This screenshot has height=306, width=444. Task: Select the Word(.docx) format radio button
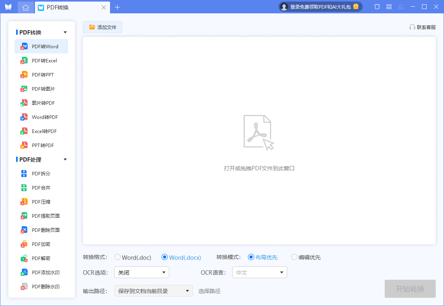point(165,257)
